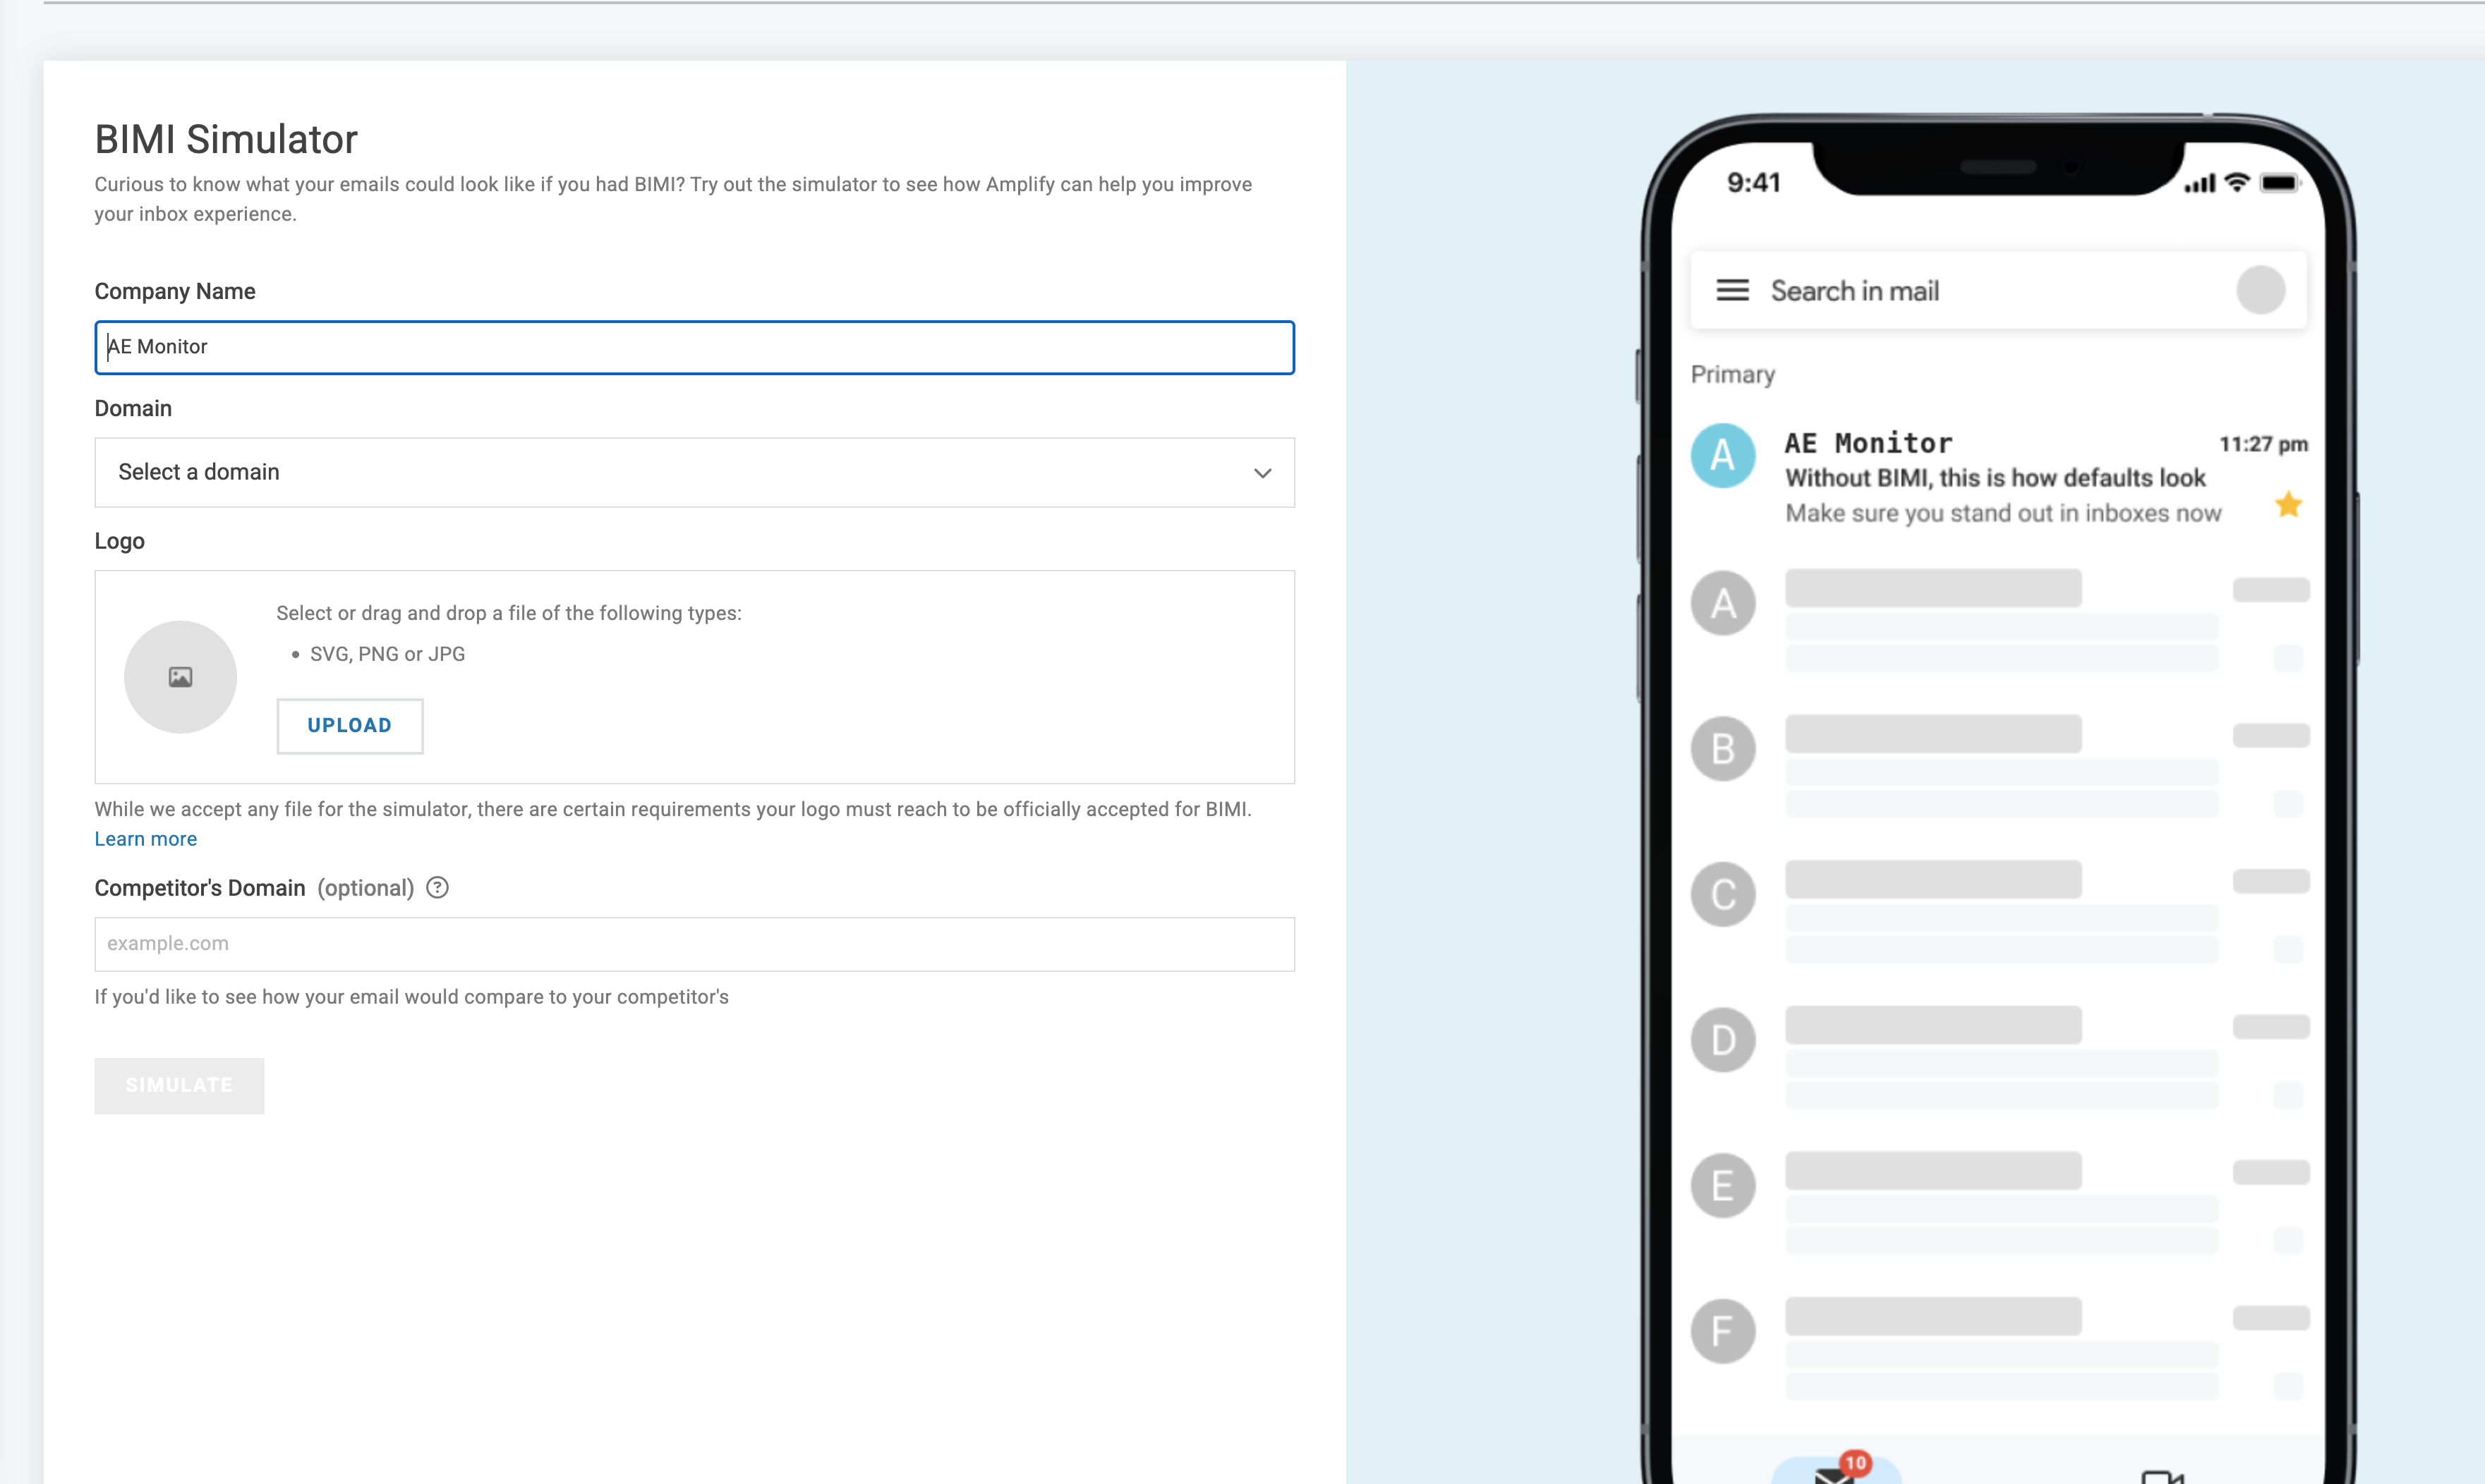Click the gray profile circle in search bar
2485x1484 pixels.
point(2260,290)
